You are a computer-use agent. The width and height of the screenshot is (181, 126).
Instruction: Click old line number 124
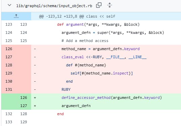click(x=9, y=33)
